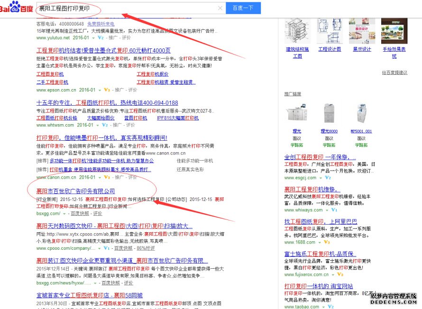Open sidebar ad 金创工程图复印 一年保修
Viewport: 422px width, 309px height.
click(x=320, y=157)
